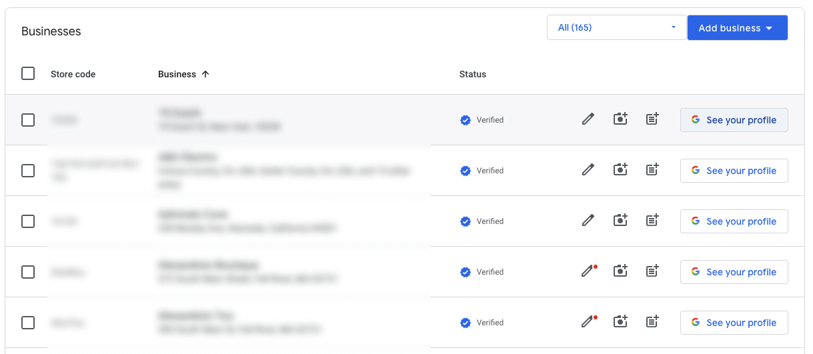This screenshot has width=813, height=354.
Task: Click create post icon in the third business row
Action: tap(652, 221)
